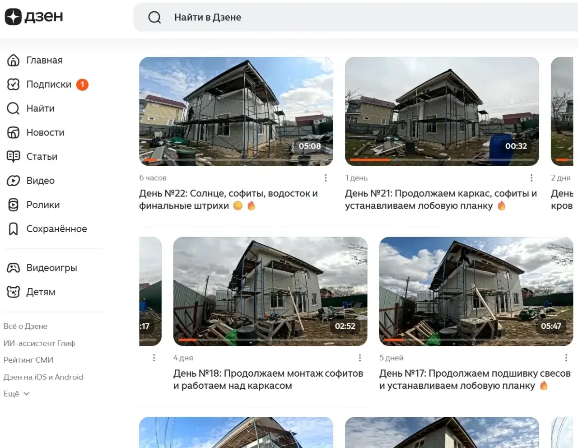Click the '2 дня' timestamp
Viewport: 578px width, 448px height.
pyautogui.click(x=561, y=178)
